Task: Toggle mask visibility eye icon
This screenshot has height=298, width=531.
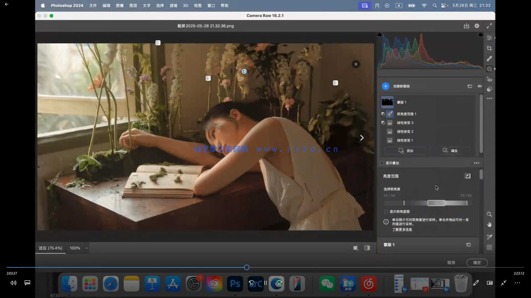Action: pyautogui.click(x=480, y=86)
